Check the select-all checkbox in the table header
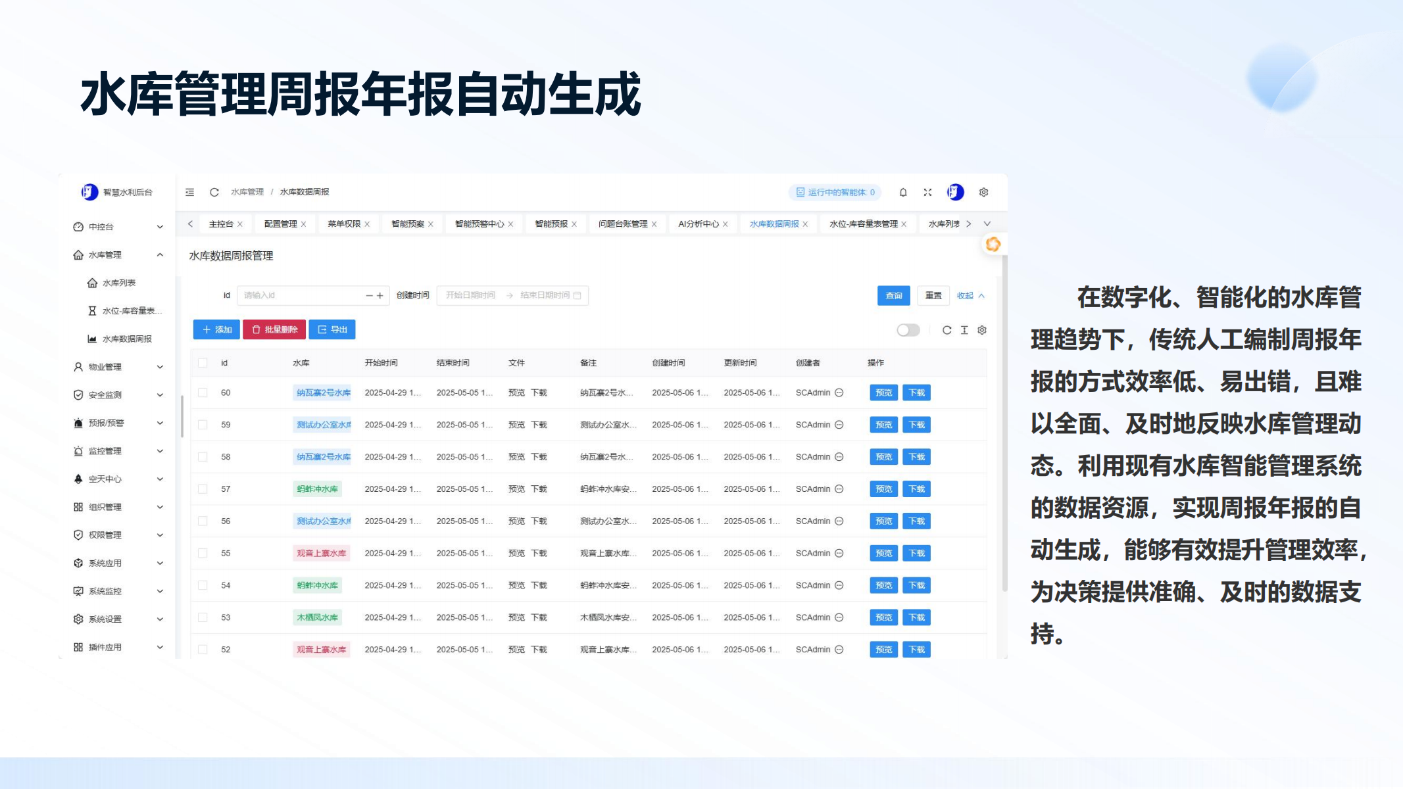Image resolution: width=1403 pixels, height=789 pixels. point(203,363)
